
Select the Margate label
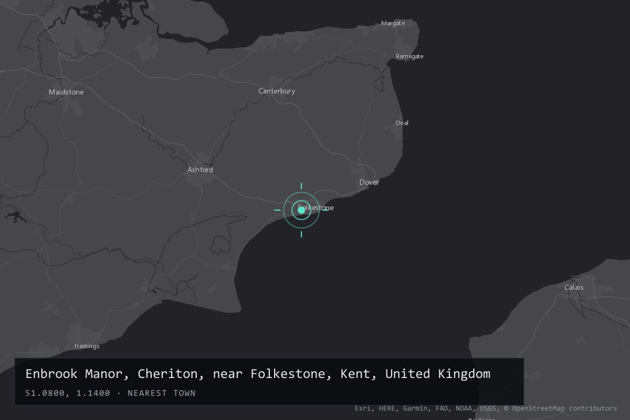pos(393,24)
